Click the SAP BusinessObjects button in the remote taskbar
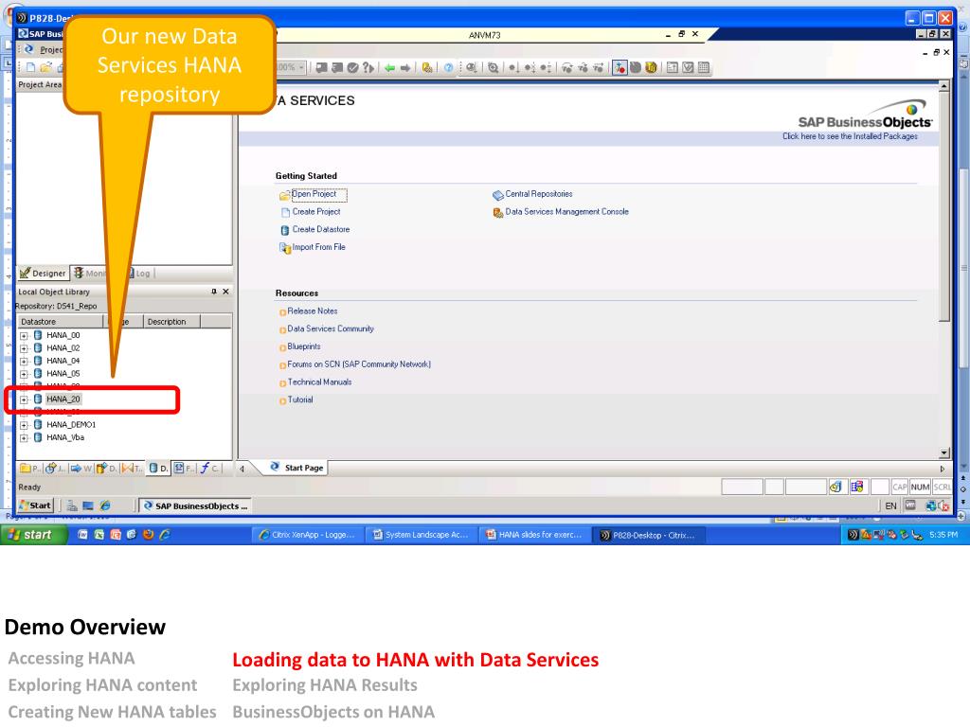This screenshot has width=970, height=727. [x=195, y=506]
